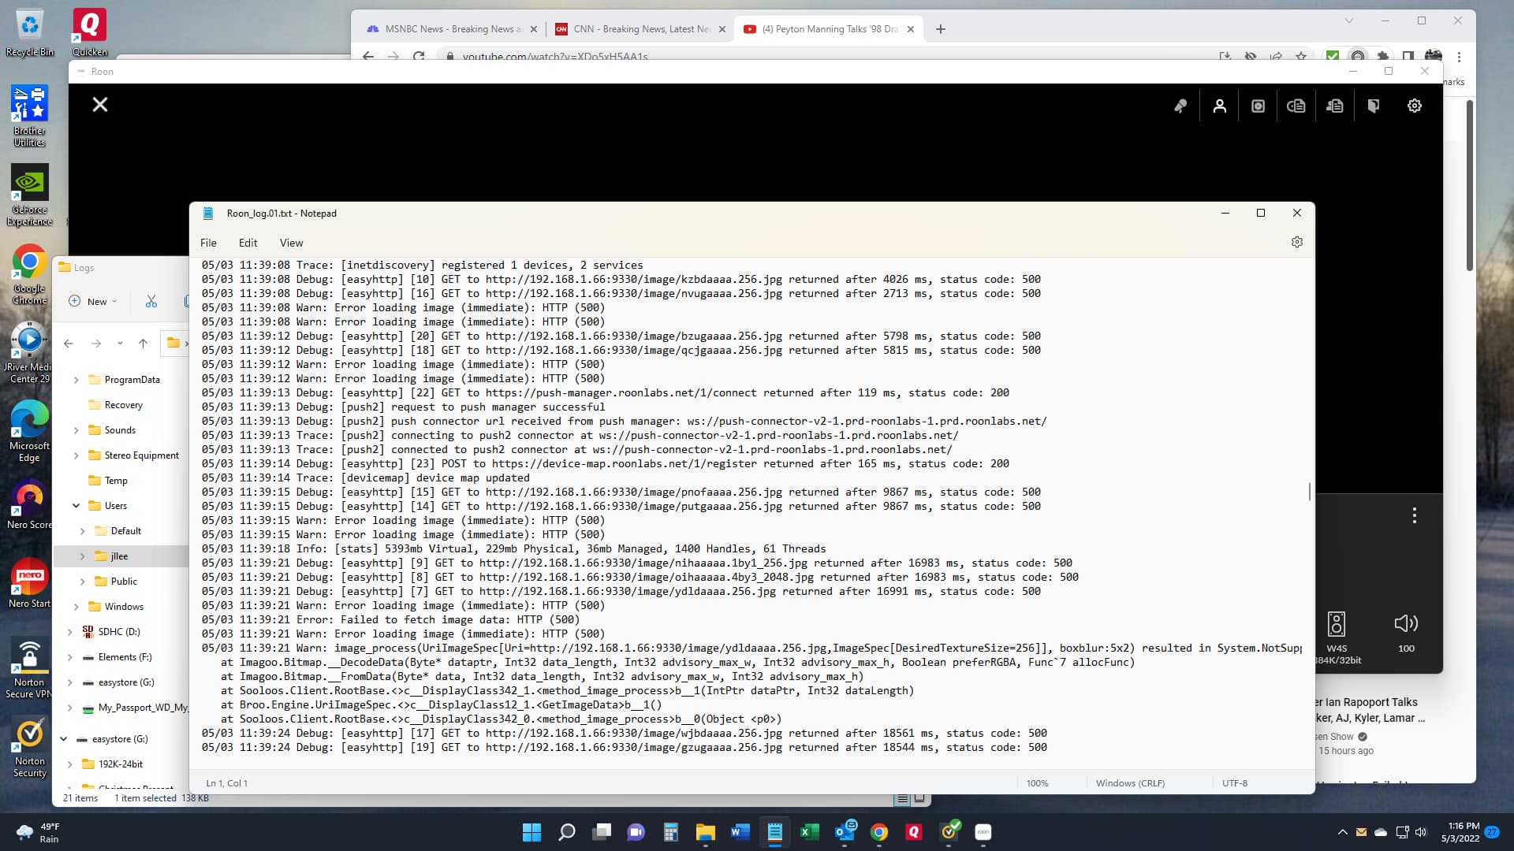Switch Explorer to details view icon
The image size is (1514, 851).
tap(903, 798)
